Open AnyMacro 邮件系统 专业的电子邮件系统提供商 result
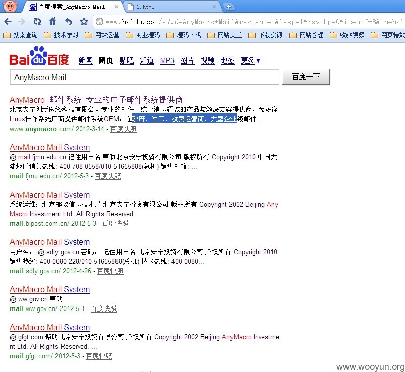Image resolution: width=405 pixels, height=372 pixels. pos(96,100)
